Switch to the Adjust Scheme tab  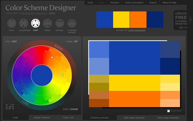(42, 117)
